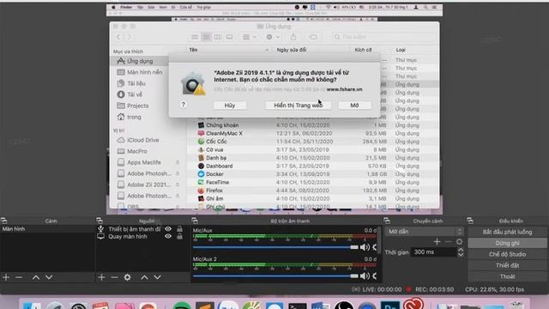
Task: Toggle Chế độ Studio mode
Action: (507, 254)
